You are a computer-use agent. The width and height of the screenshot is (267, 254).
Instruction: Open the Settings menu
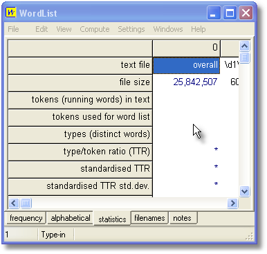coord(131,29)
